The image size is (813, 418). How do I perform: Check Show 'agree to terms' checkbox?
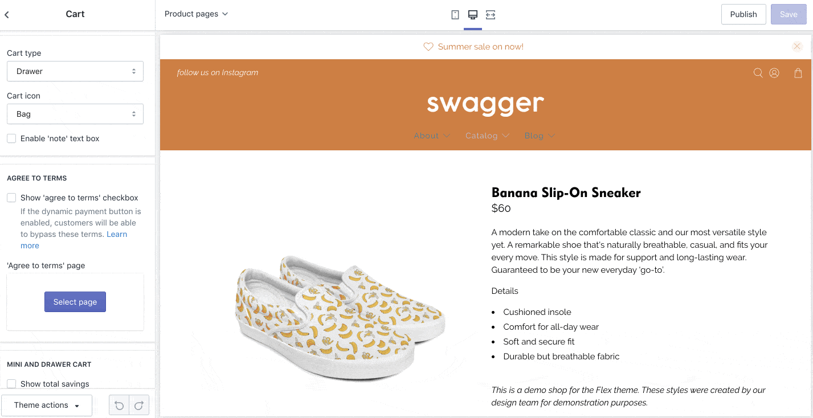[11, 198]
